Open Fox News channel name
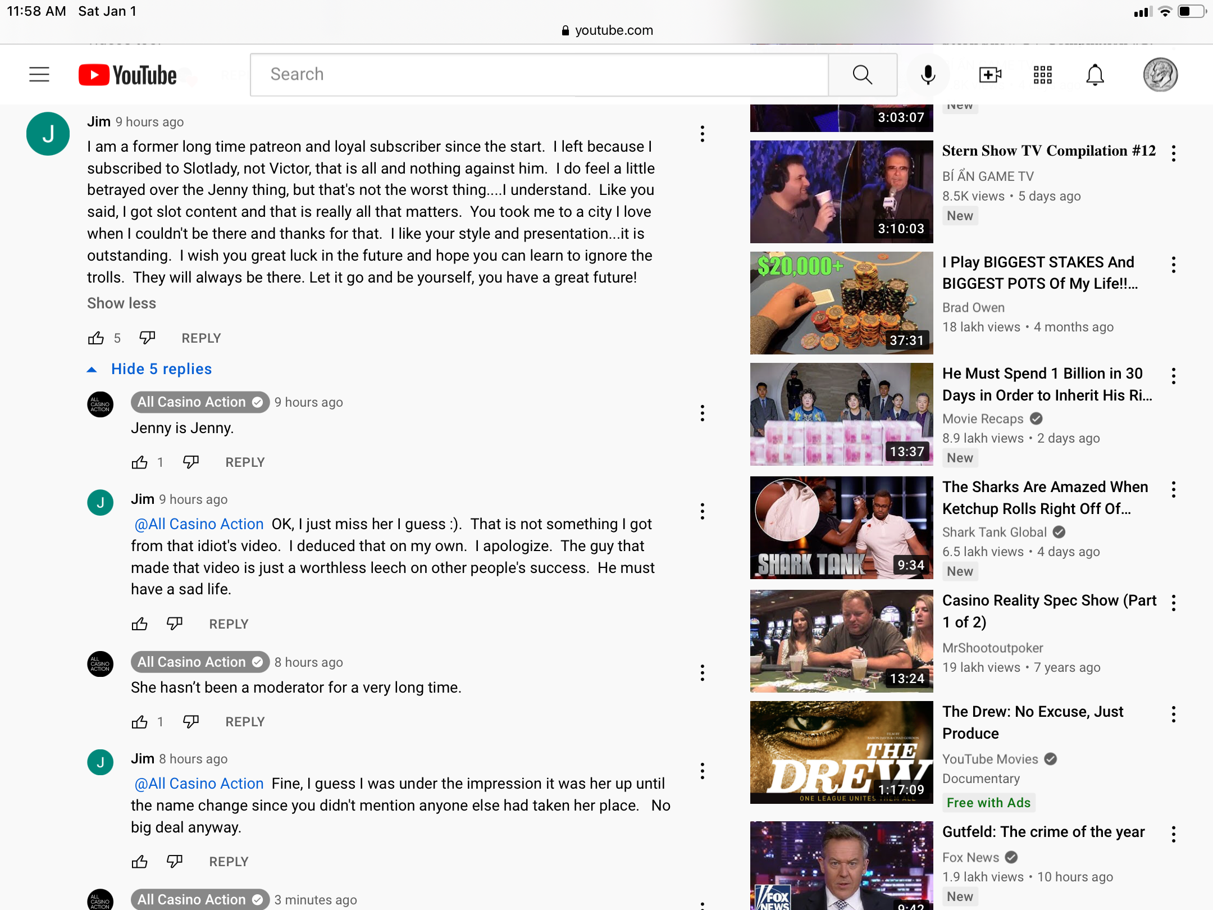 [970, 857]
